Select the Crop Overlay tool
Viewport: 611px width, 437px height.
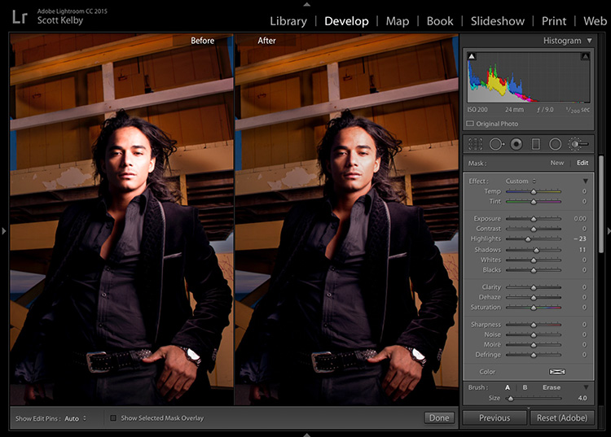coord(476,144)
